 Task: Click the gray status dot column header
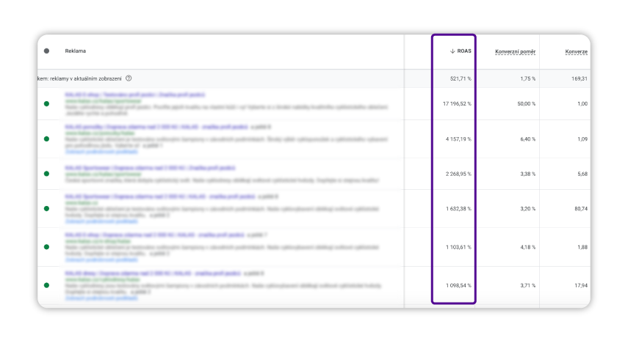click(47, 51)
